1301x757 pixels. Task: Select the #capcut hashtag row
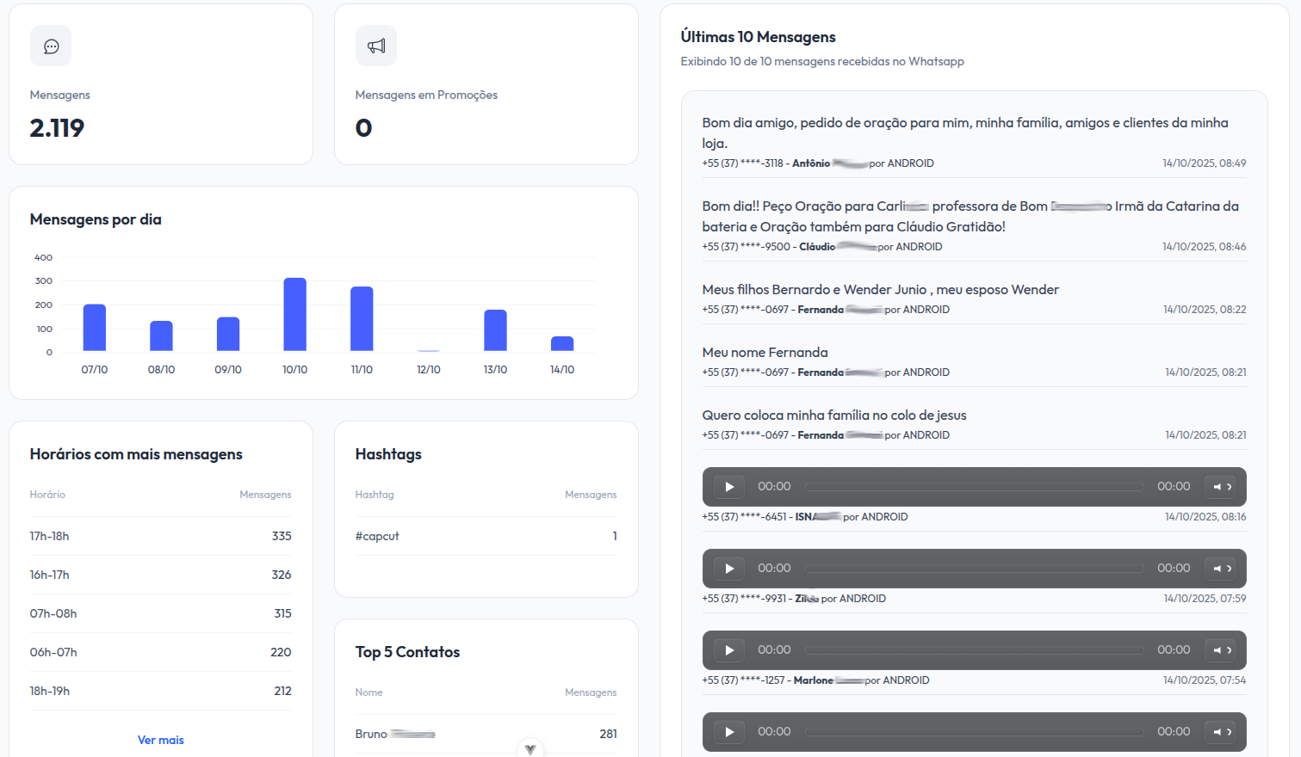pos(486,536)
